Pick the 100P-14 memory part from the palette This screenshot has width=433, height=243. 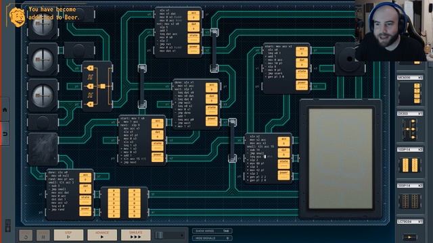(x=410, y=165)
